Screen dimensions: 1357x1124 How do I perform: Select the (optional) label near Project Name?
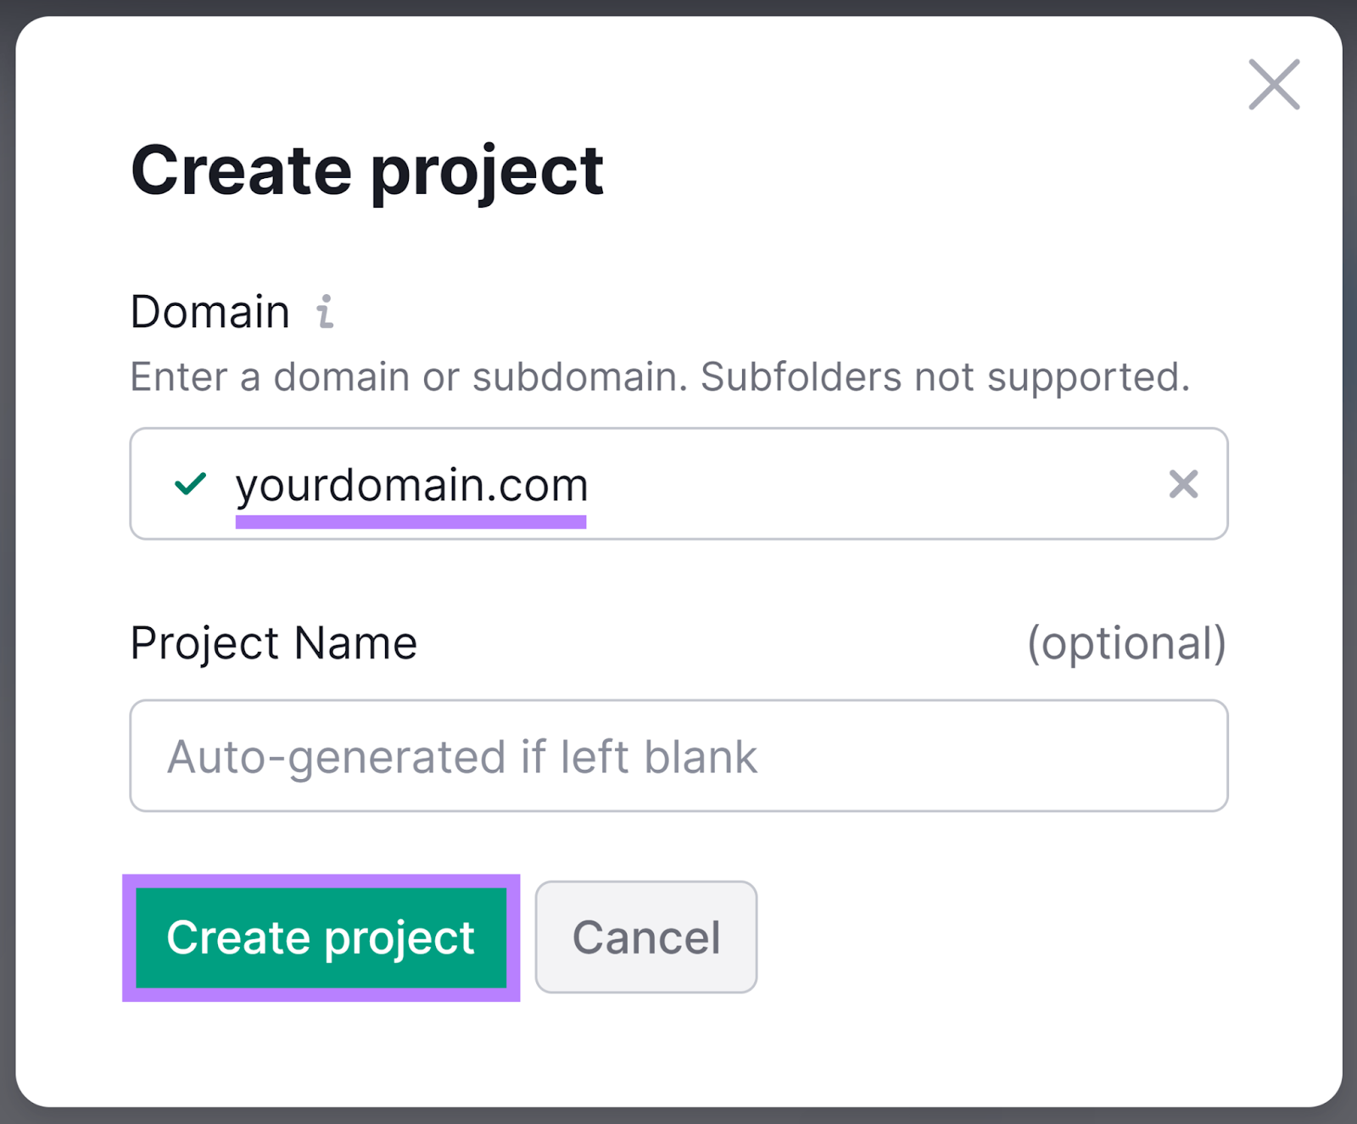1126,642
